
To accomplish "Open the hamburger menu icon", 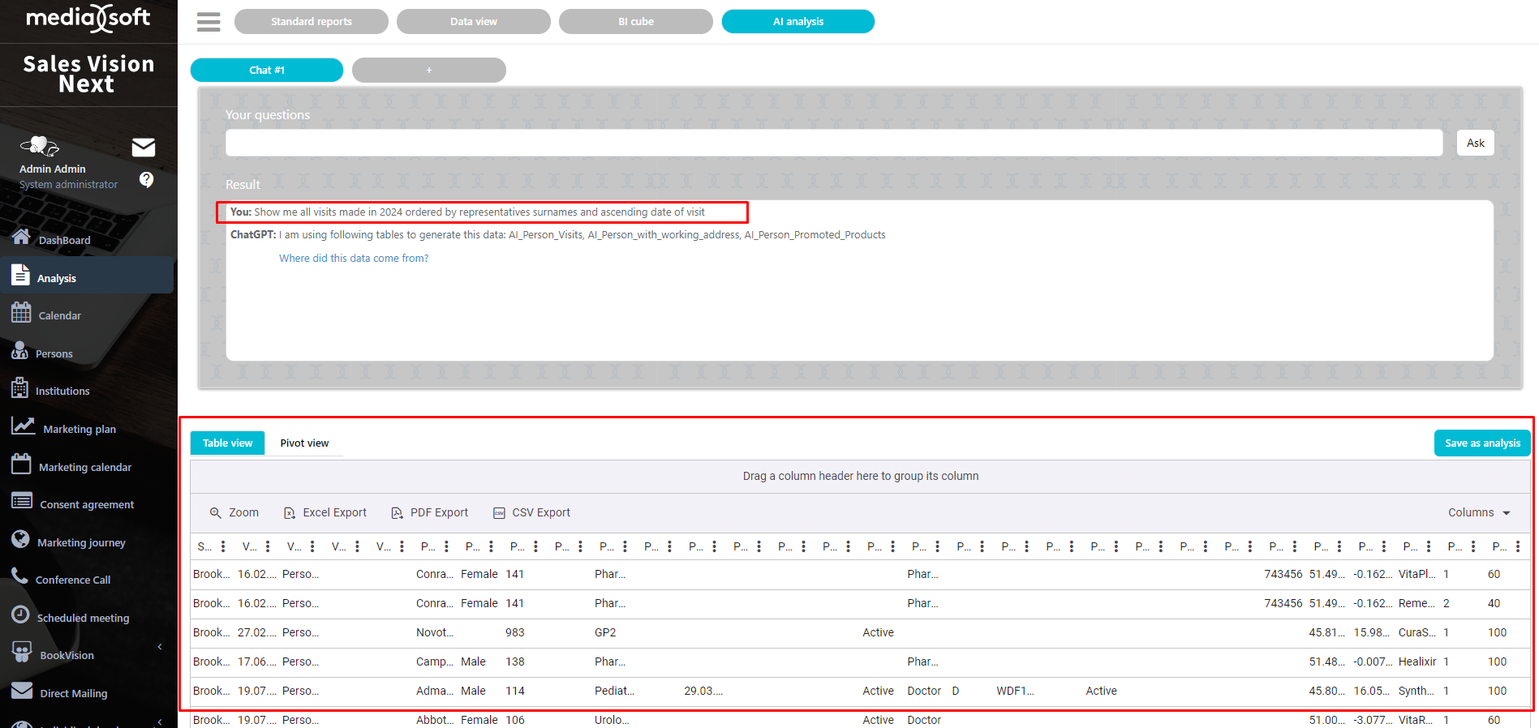I will click(208, 22).
